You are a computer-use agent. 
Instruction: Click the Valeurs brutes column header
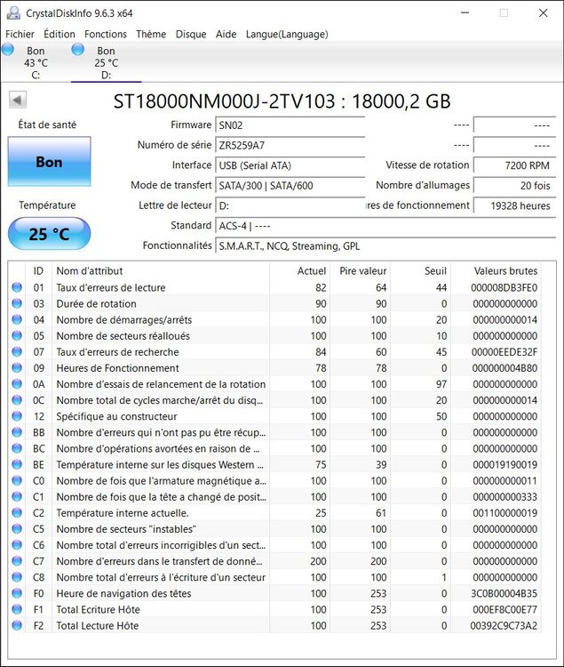[x=496, y=270]
